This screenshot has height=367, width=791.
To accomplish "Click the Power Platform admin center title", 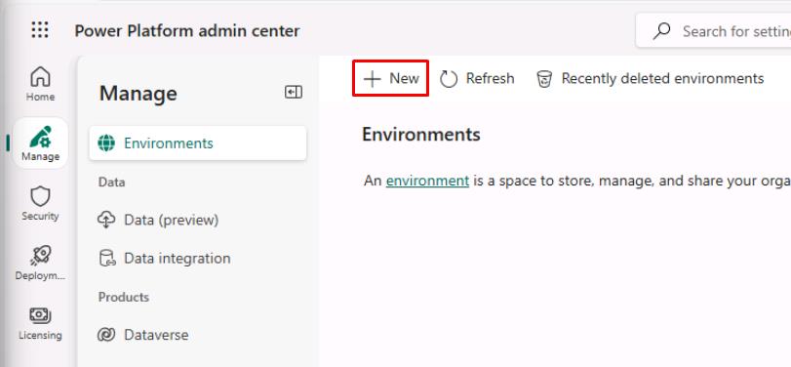I will [x=187, y=31].
